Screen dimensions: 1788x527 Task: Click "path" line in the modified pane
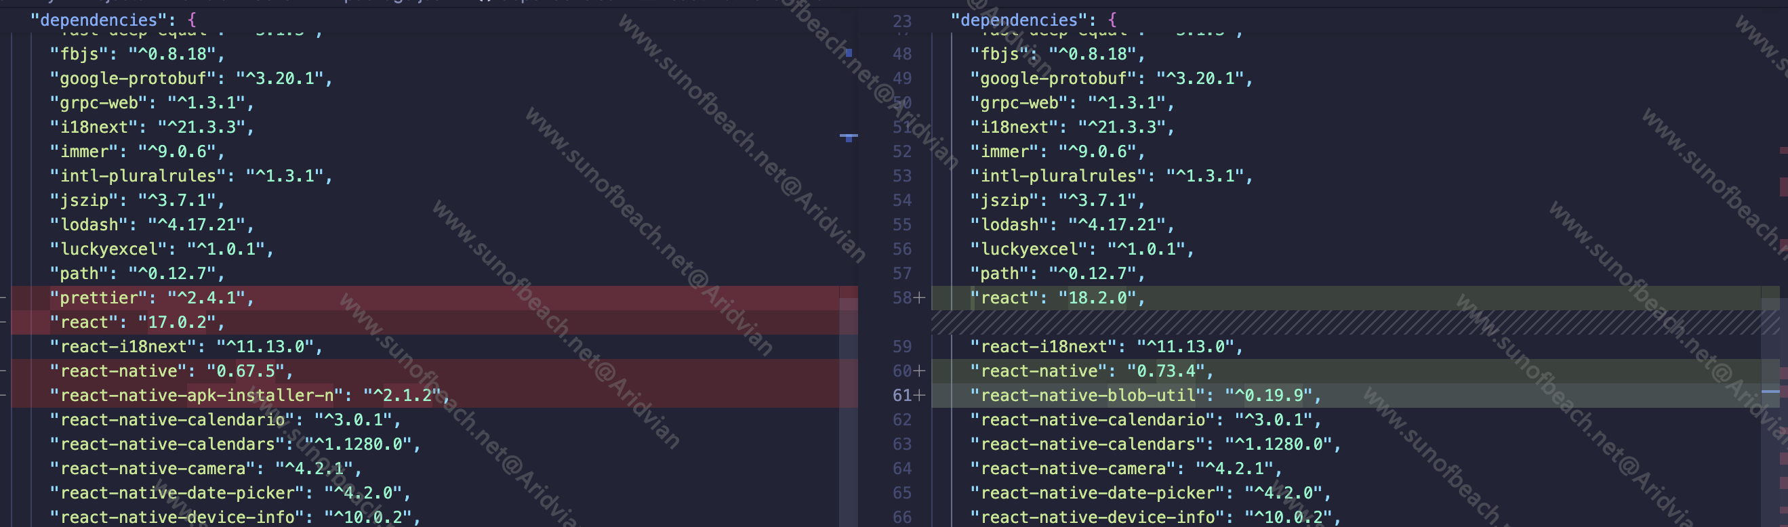click(x=1058, y=274)
